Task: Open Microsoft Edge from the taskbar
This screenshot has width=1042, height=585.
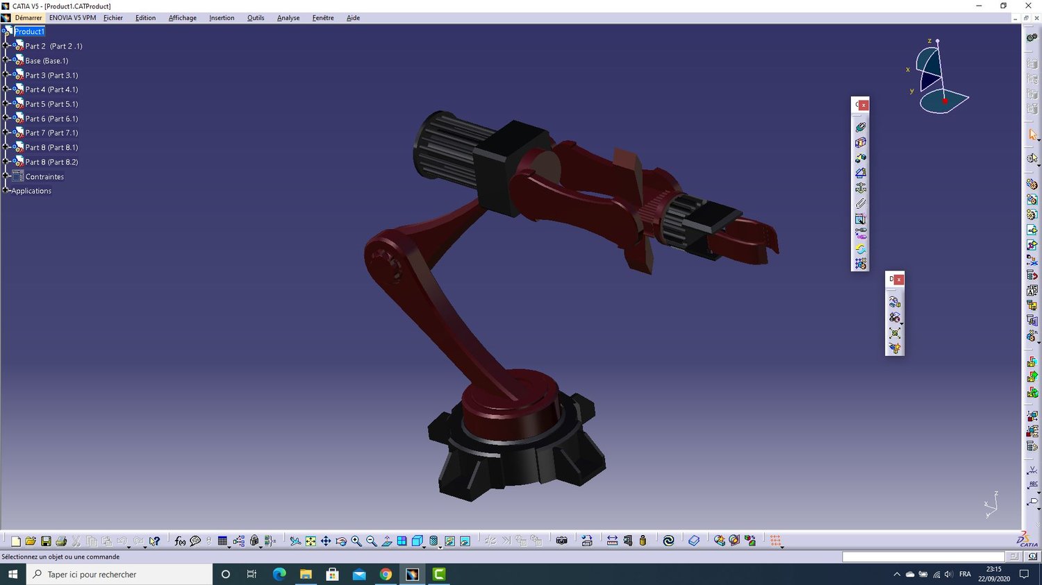Action: pos(279,574)
